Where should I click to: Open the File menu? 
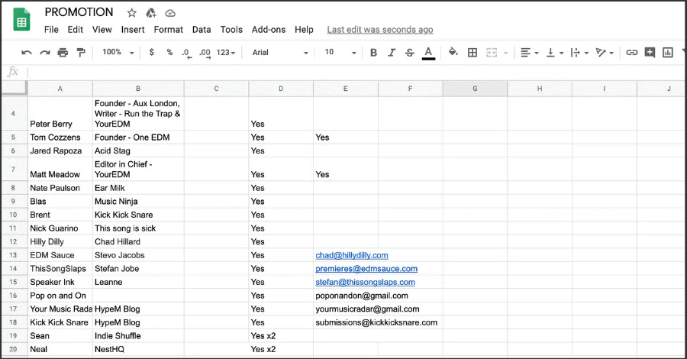point(51,29)
